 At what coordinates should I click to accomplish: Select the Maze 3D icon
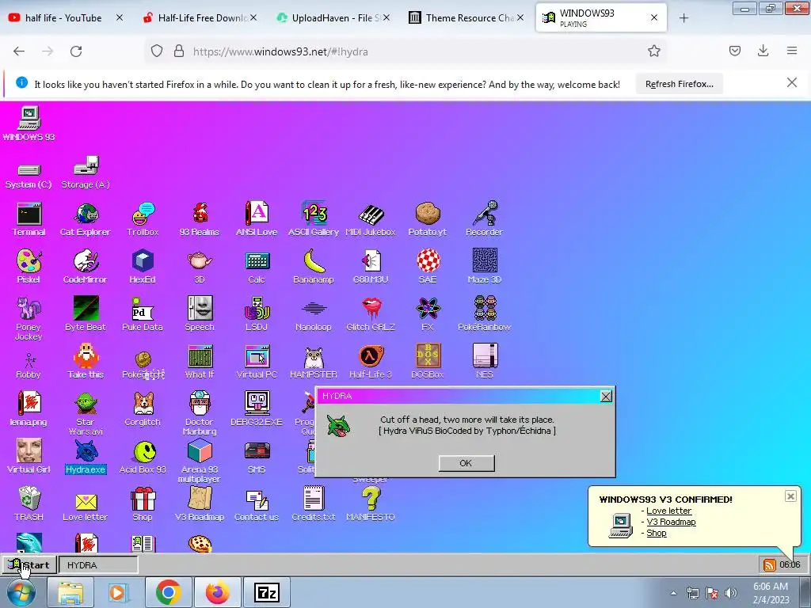(x=484, y=267)
